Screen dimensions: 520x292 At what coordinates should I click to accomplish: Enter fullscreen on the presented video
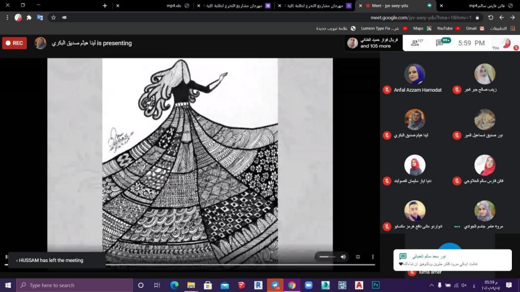point(358,257)
